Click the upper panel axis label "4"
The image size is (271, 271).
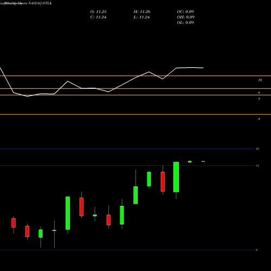click(259, 119)
